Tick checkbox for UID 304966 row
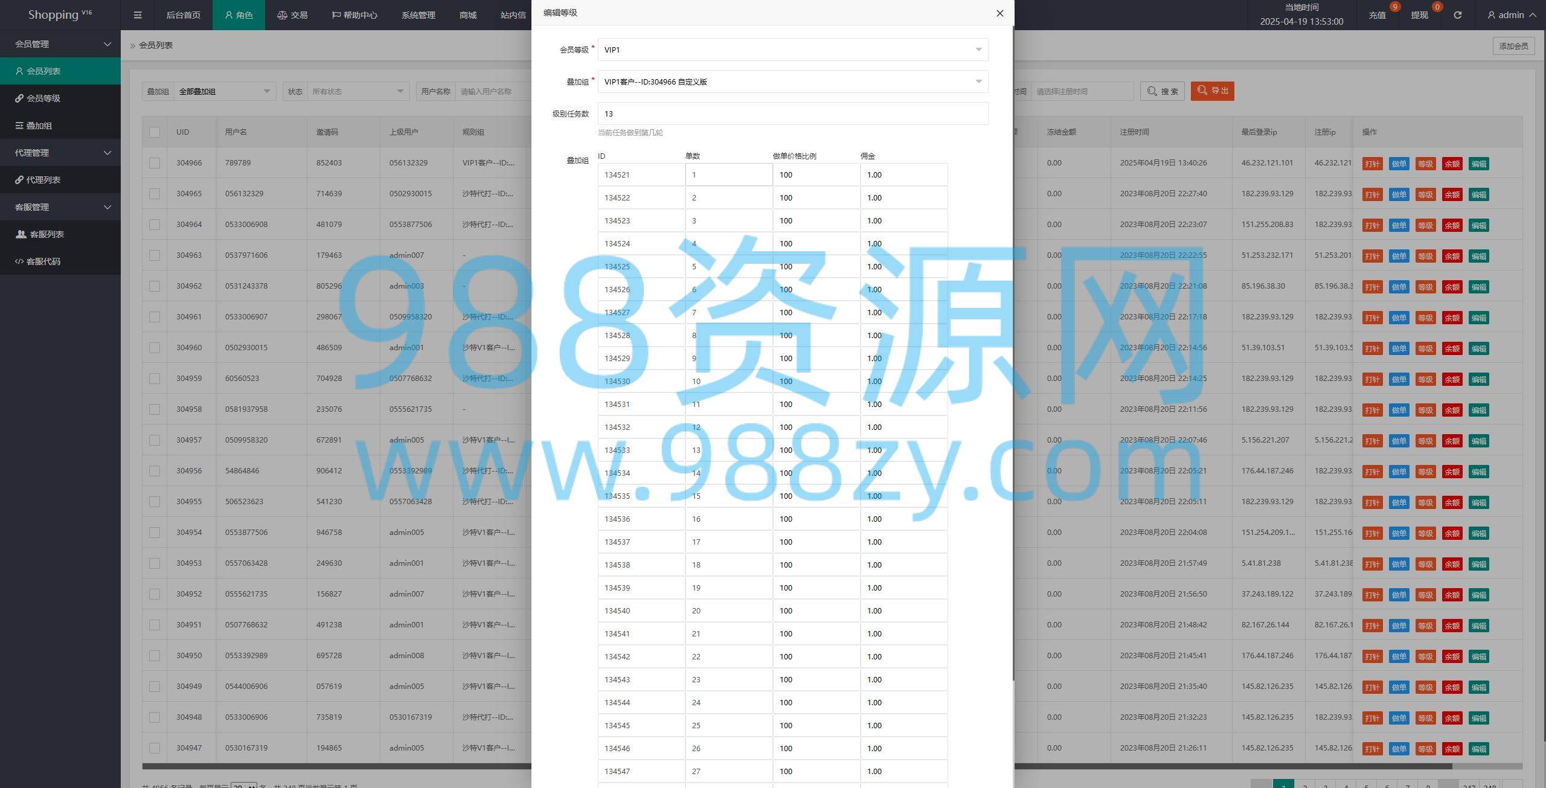 point(155,163)
